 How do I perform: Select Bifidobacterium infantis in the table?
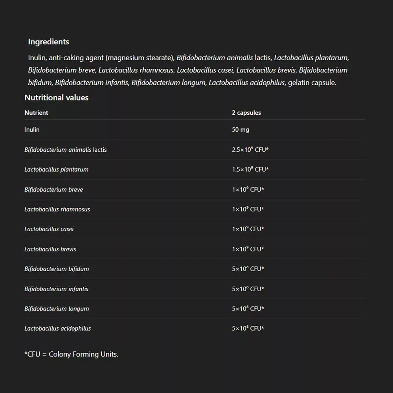(x=56, y=289)
